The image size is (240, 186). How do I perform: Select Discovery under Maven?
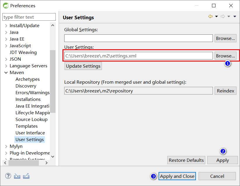coord(26,86)
